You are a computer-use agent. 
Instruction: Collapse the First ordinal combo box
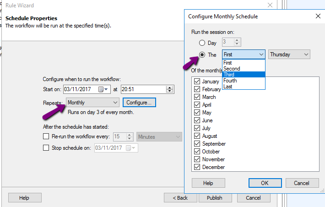point(244,54)
